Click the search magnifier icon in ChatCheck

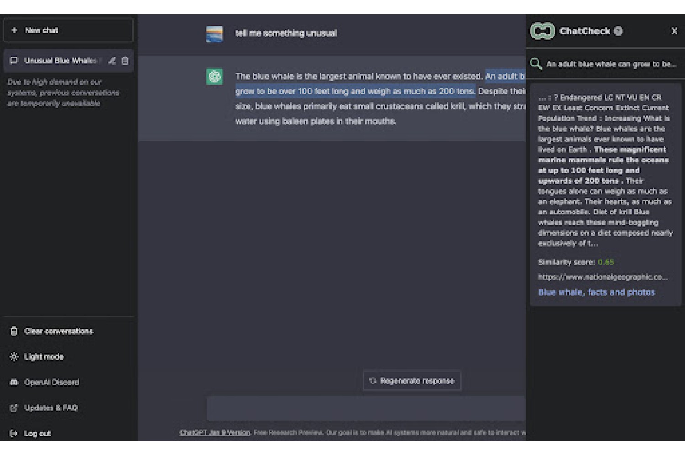coord(536,64)
